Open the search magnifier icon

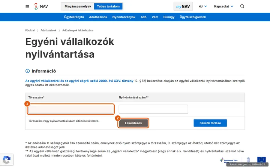(x=242, y=6)
